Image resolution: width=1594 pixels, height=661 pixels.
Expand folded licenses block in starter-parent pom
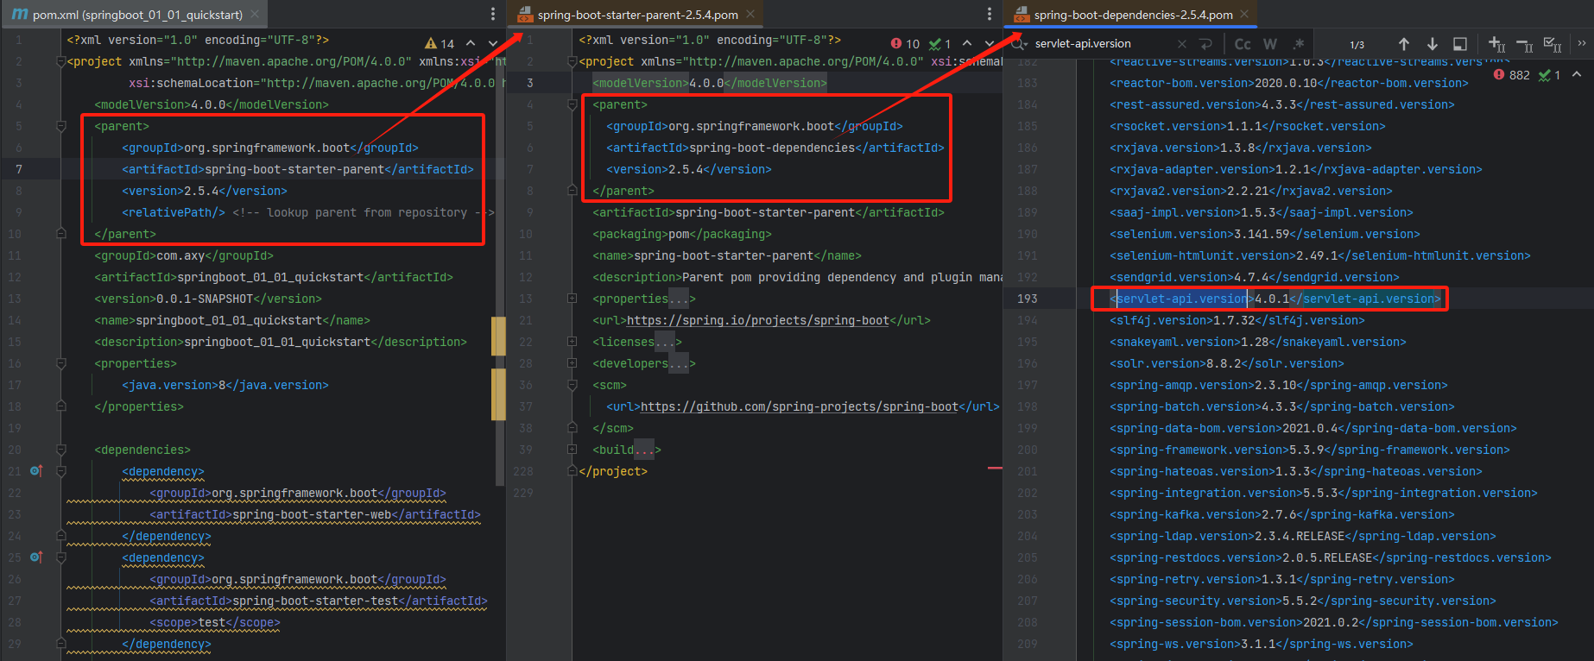point(572,342)
